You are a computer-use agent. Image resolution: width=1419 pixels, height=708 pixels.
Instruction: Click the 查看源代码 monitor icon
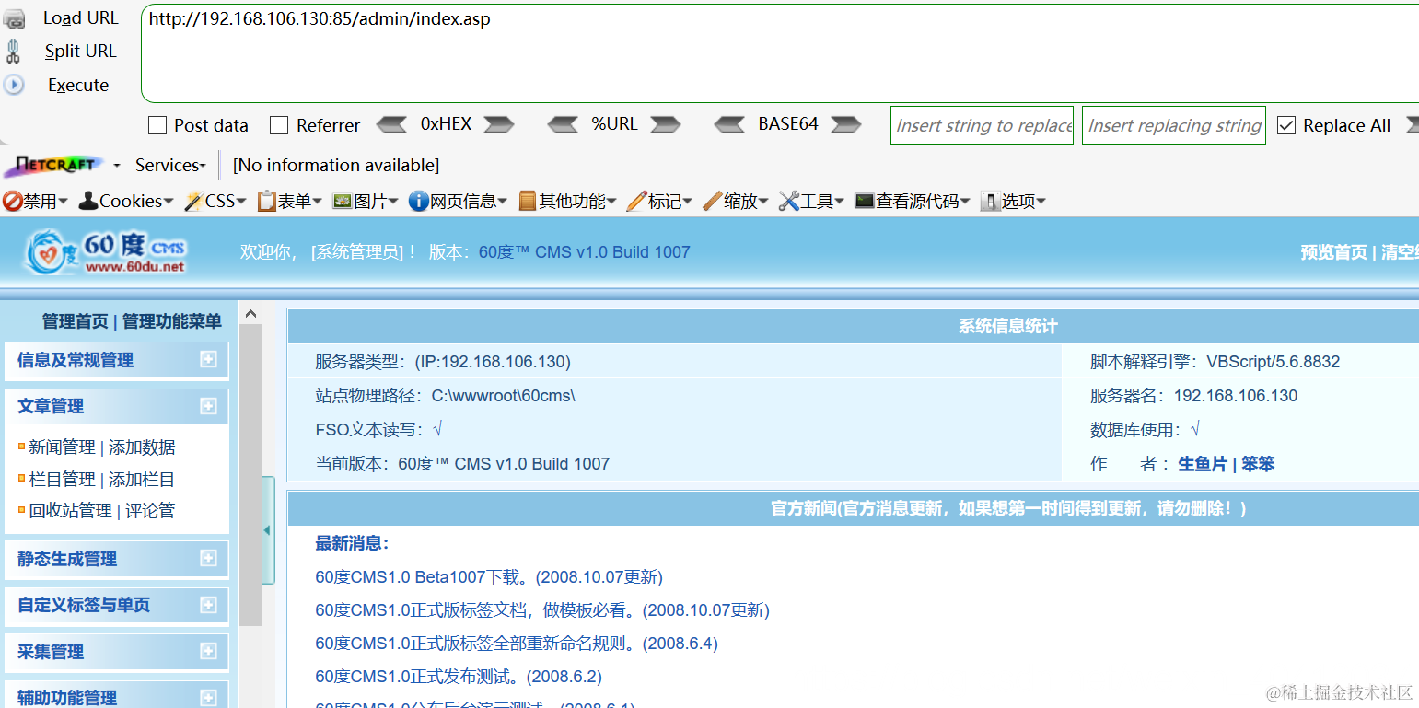click(x=865, y=201)
